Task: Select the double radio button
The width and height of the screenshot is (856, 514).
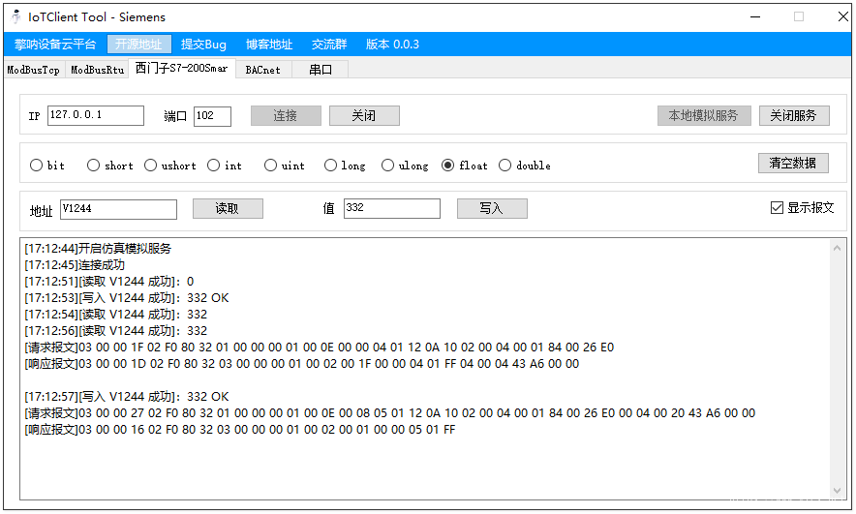Action: click(x=525, y=166)
